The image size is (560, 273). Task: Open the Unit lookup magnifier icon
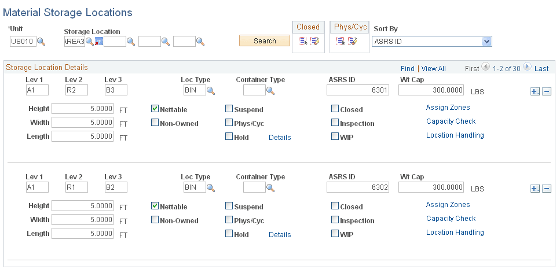tap(41, 41)
